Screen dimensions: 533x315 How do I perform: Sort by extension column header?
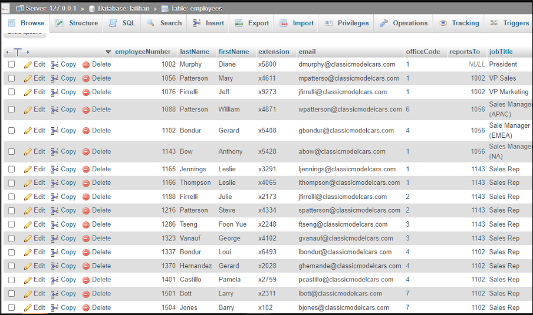coord(274,52)
